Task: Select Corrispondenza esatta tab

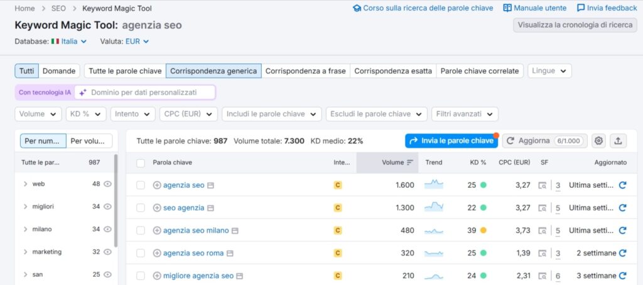Action: coord(393,71)
